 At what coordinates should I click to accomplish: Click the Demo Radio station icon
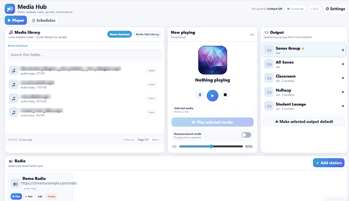click(x=15, y=184)
